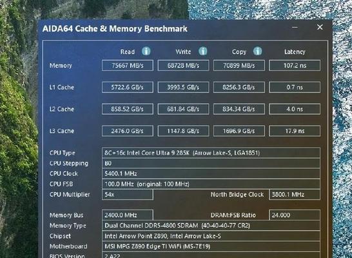
Task: Click the CPU Clock 5400.1 MHz field
Action: [x=211, y=174]
